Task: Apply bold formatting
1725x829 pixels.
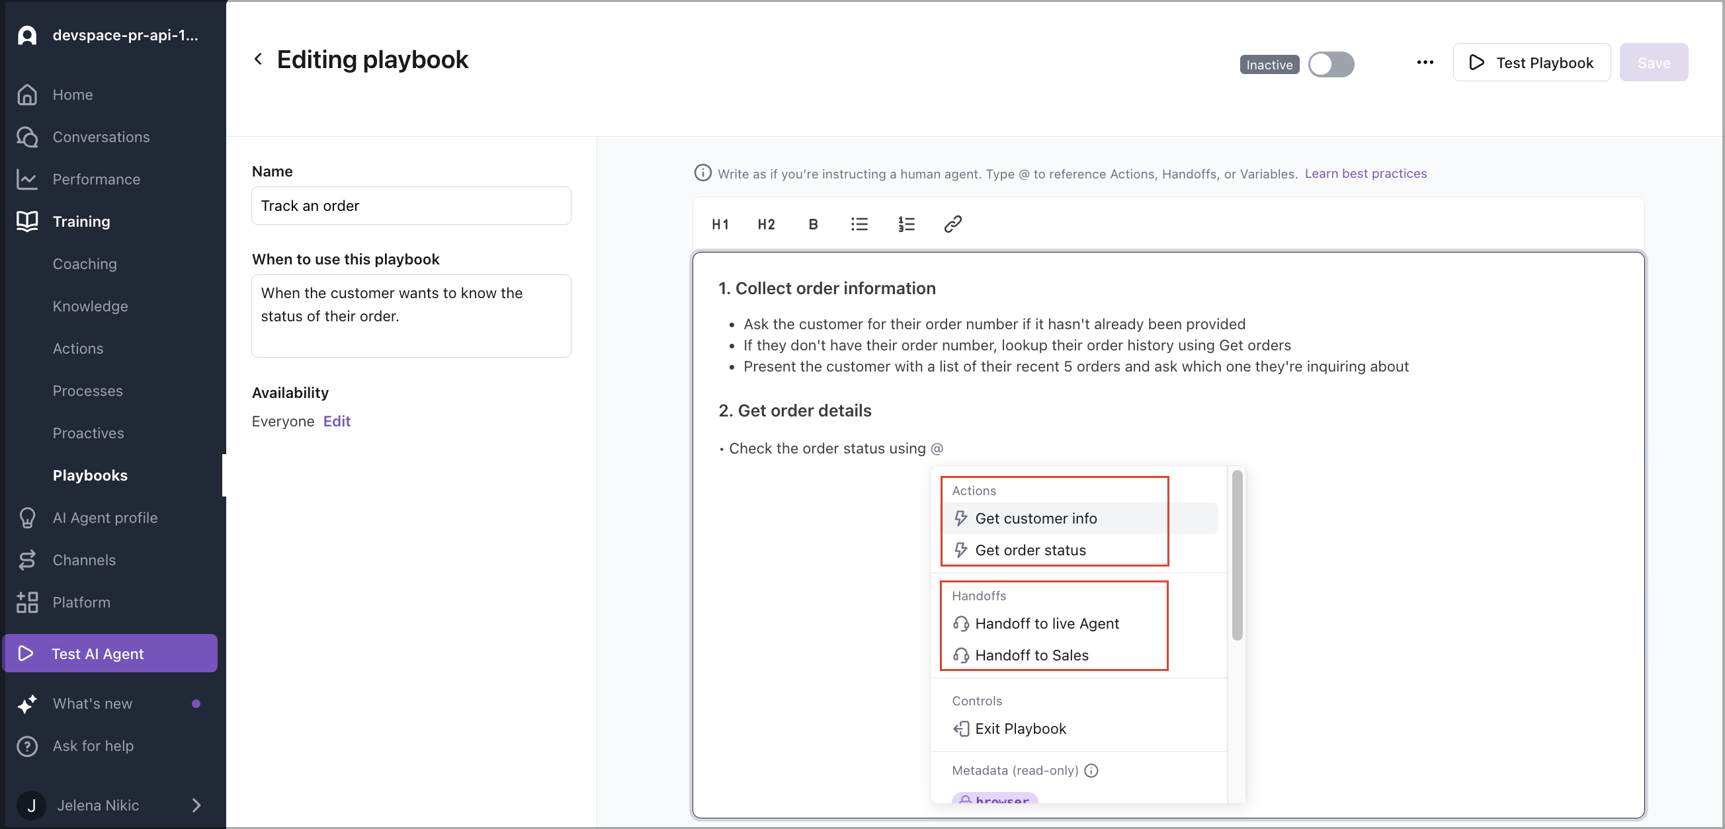Action: pos(812,224)
